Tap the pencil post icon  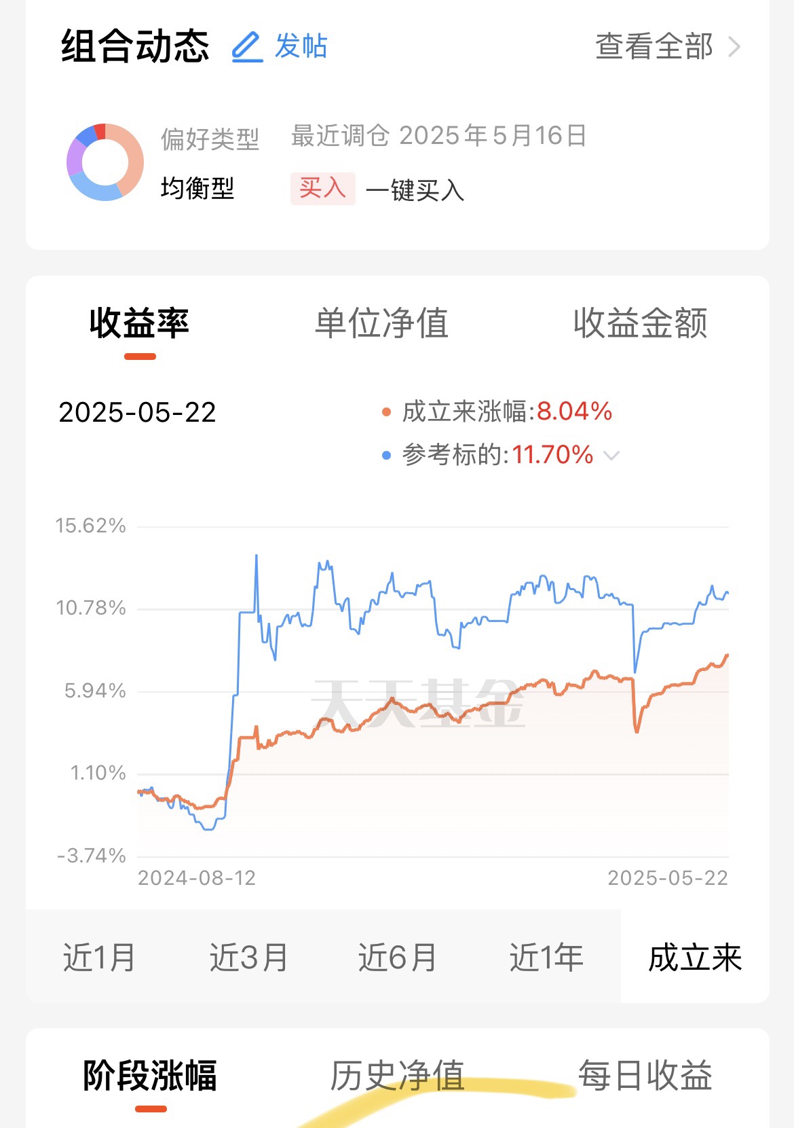point(247,47)
